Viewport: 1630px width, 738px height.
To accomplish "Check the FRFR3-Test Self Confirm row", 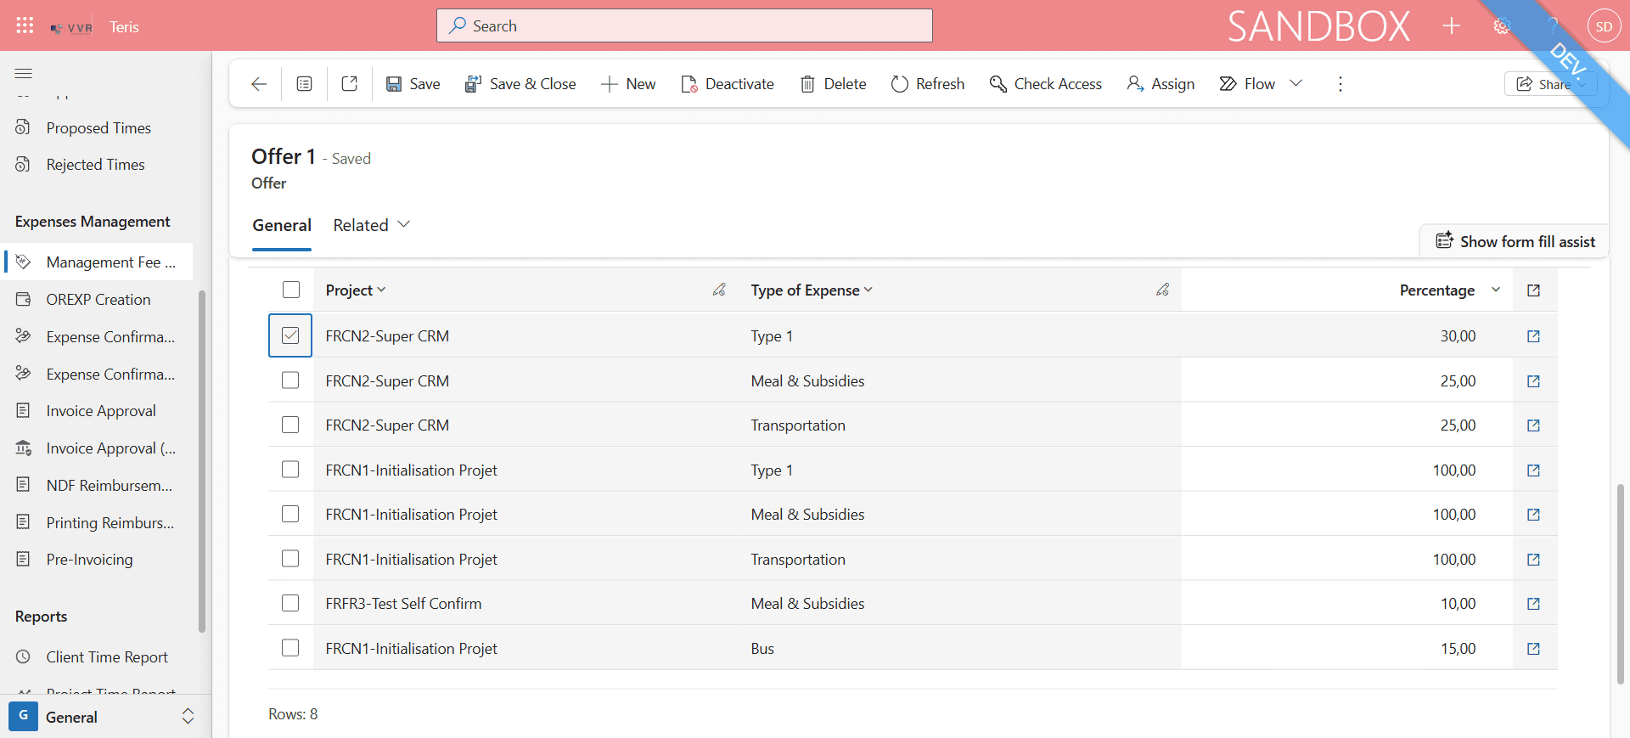I will tap(290, 603).
